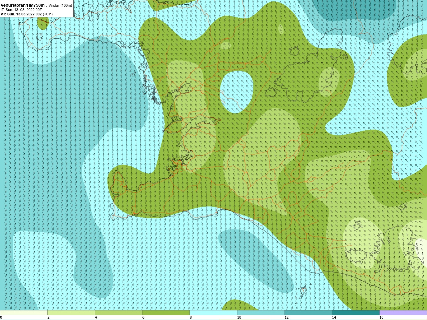
Task: Click the light green 2–4 legend swatch
Action: point(71,313)
